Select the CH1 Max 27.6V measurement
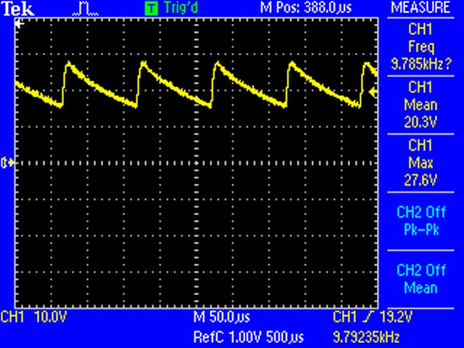464x348 pixels. (420, 162)
